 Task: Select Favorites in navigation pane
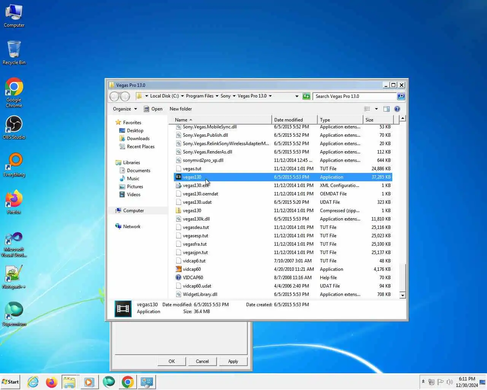pyautogui.click(x=132, y=123)
